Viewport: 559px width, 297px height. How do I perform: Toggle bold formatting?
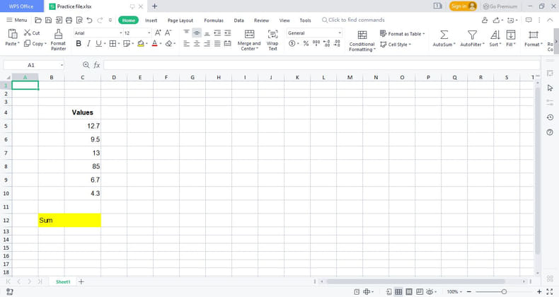click(x=79, y=43)
